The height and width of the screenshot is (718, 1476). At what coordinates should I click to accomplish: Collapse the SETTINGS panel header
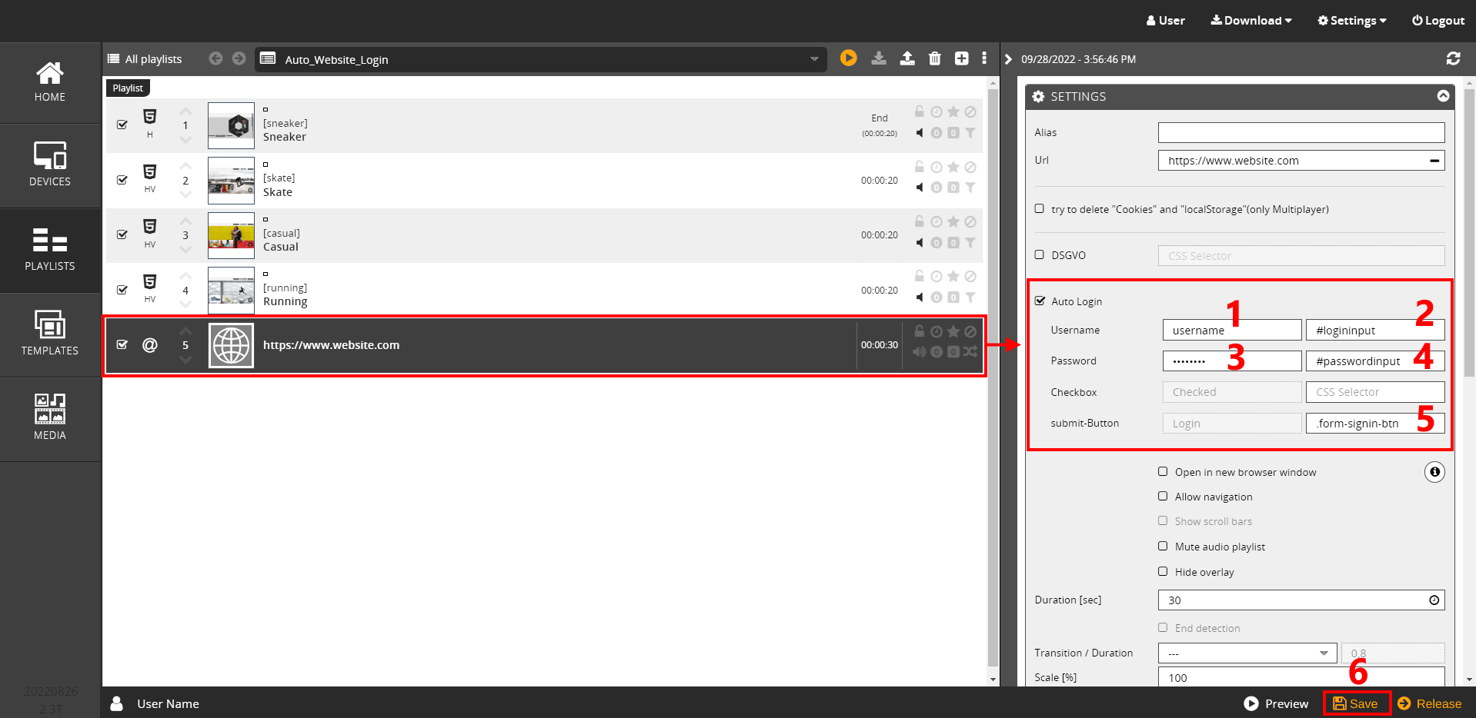[1443, 96]
